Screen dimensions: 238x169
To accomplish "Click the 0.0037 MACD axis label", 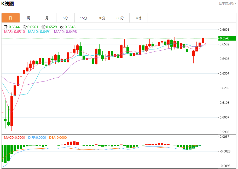I will tap(224, 137).
